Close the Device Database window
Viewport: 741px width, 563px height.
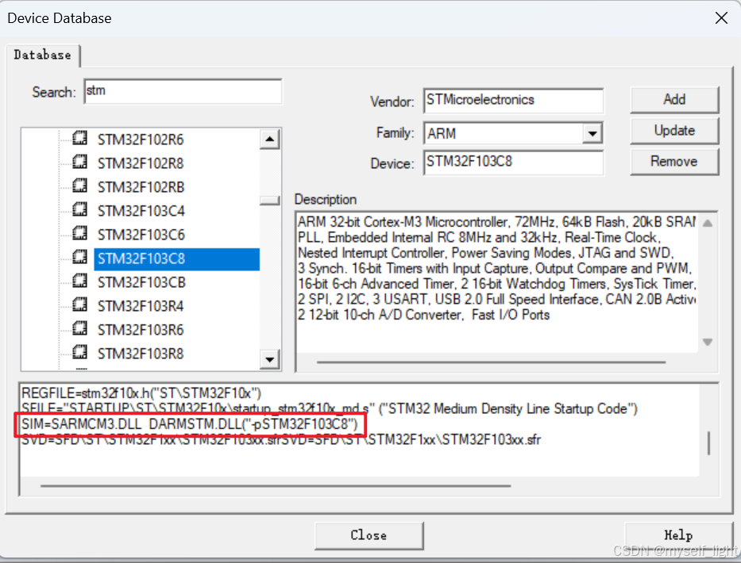[x=721, y=18]
